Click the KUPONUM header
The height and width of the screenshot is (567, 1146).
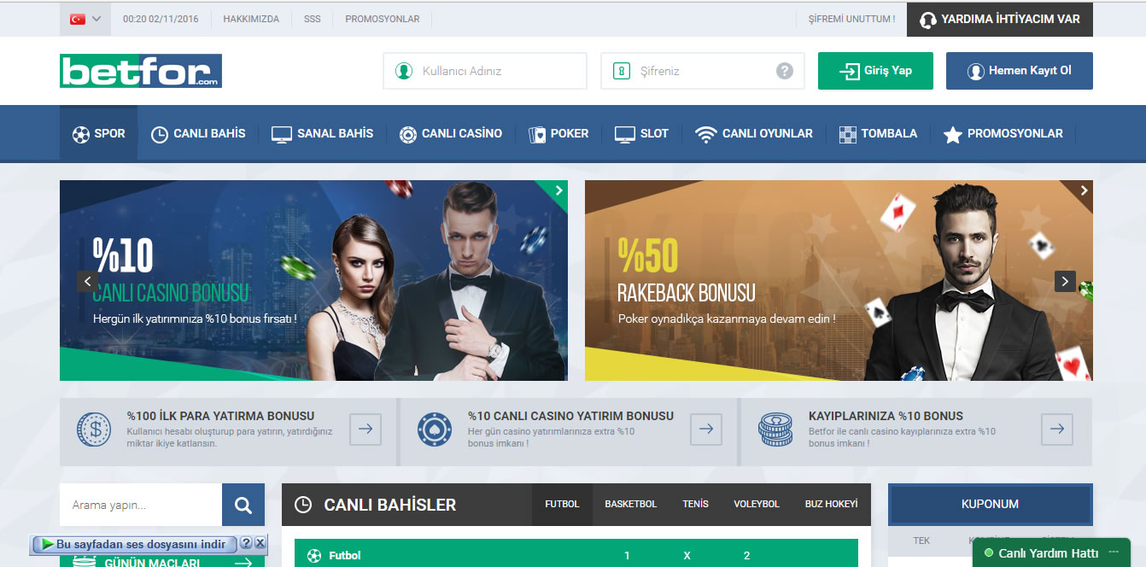[x=991, y=504]
